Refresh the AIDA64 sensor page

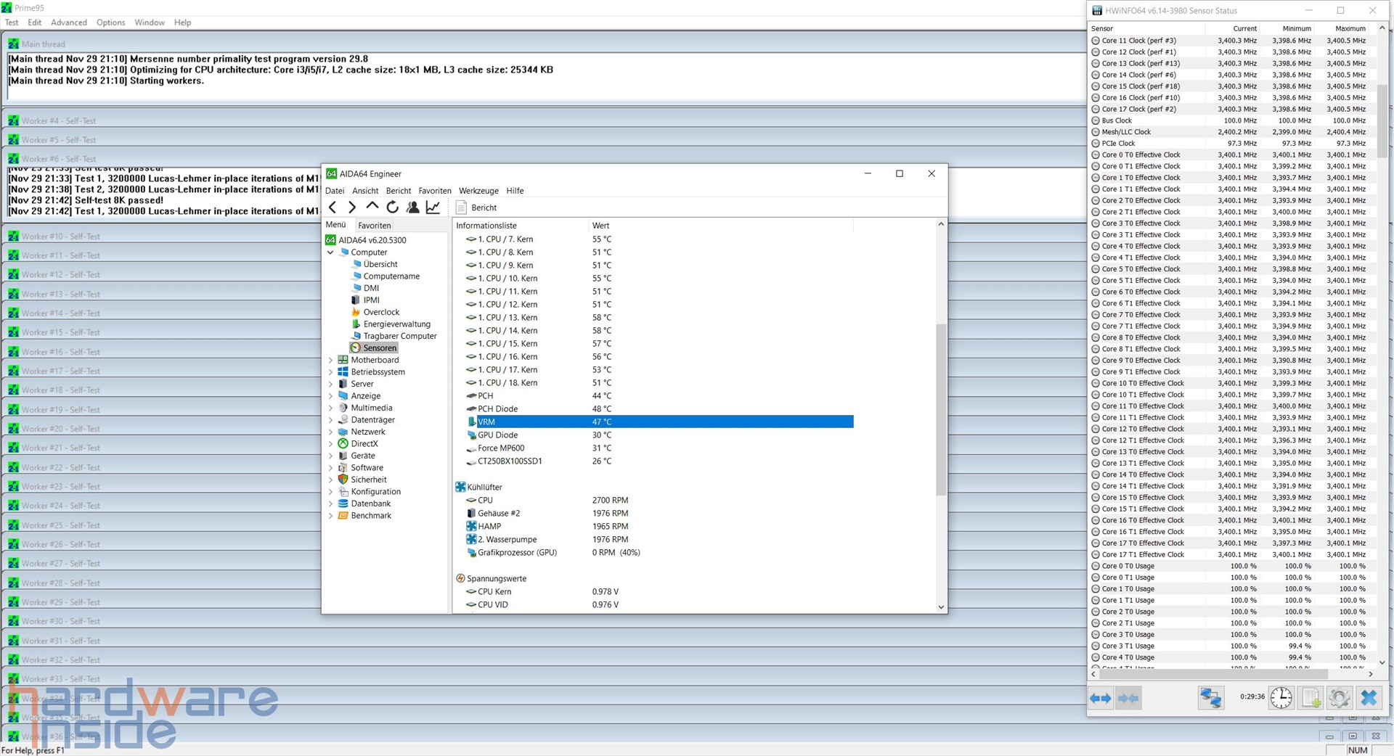click(x=392, y=208)
